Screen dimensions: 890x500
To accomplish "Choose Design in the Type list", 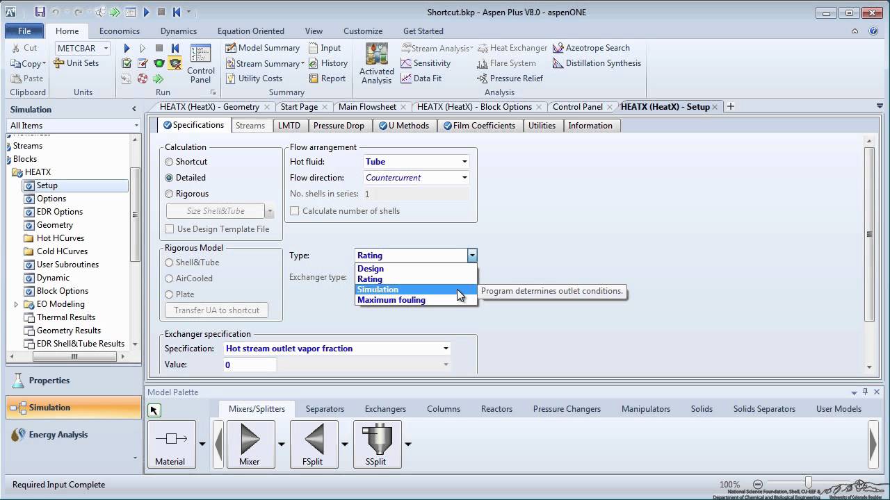I will [416, 269].
